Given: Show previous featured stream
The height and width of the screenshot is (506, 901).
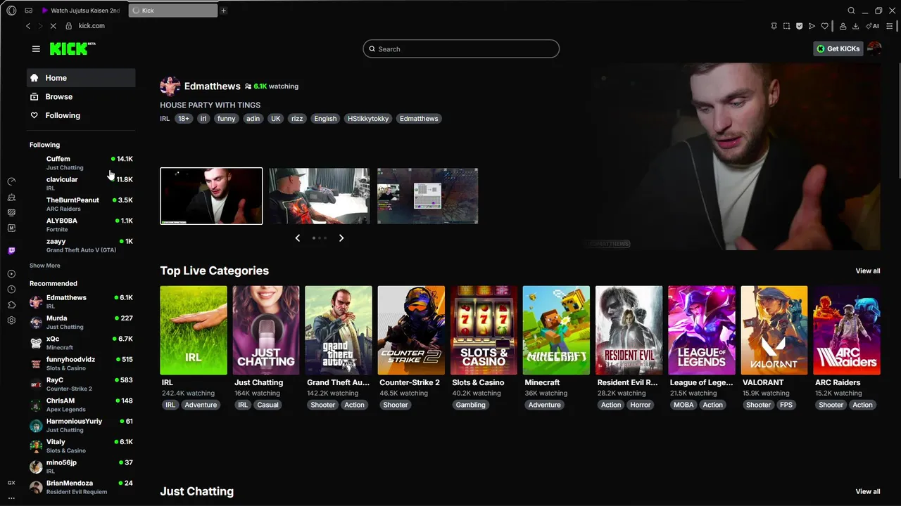Looking at the screenshot, I should [298, 238].
